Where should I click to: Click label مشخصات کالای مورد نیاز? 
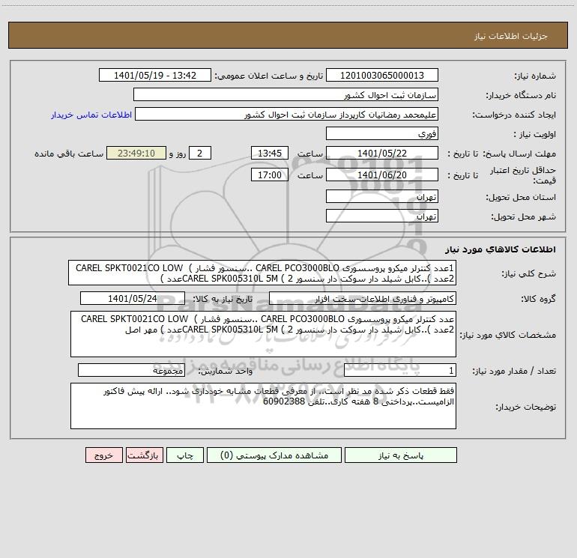pyautogui.click(x=508, y=335)
